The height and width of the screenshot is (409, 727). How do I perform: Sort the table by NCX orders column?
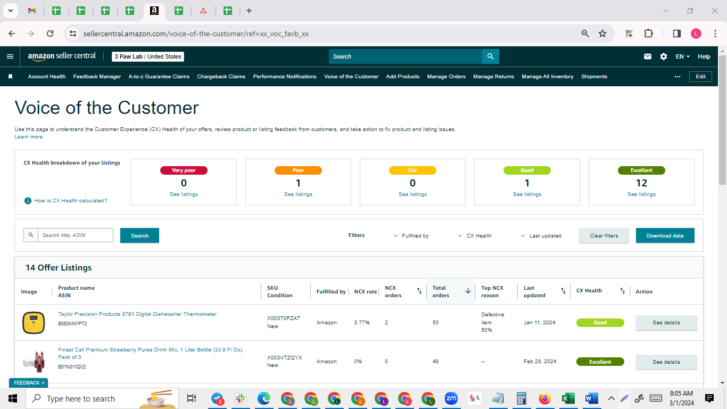click(x=419, y=291)
